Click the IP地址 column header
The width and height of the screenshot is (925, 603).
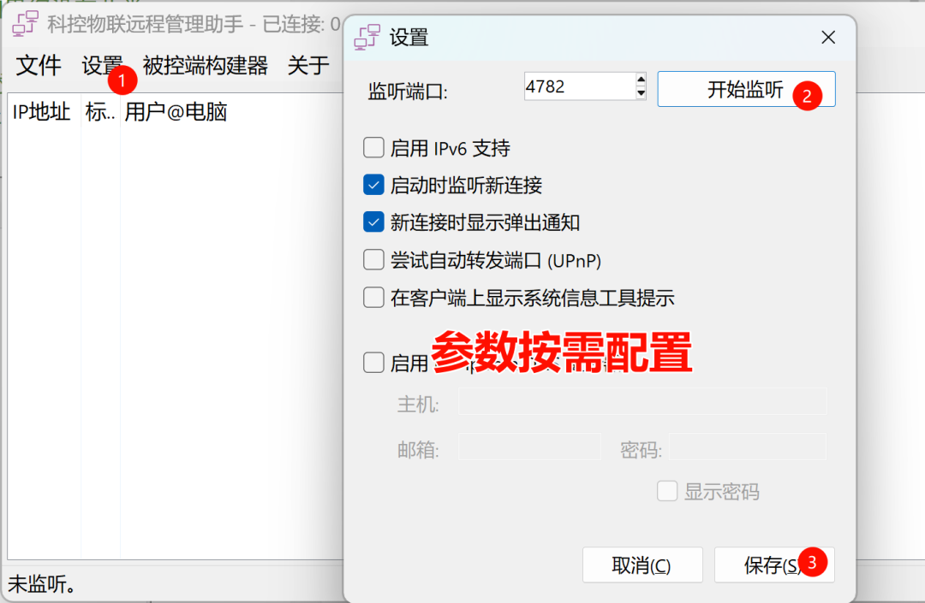click(x=42, y=111)
